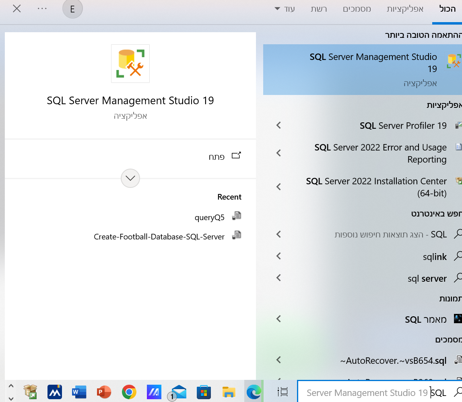This screenshot has width=462, height=402.
Task: Expand the SQL Server Profiler 19 chevron
Action: (278, 126)
